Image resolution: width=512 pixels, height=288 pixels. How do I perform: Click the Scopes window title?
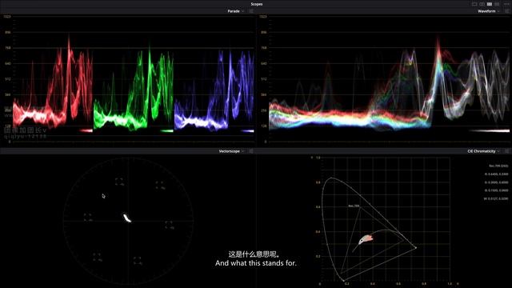256,4
